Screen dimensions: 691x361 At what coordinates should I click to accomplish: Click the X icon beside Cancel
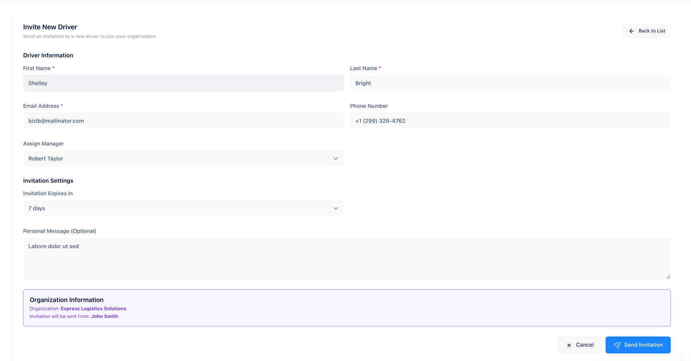(569, 345)
